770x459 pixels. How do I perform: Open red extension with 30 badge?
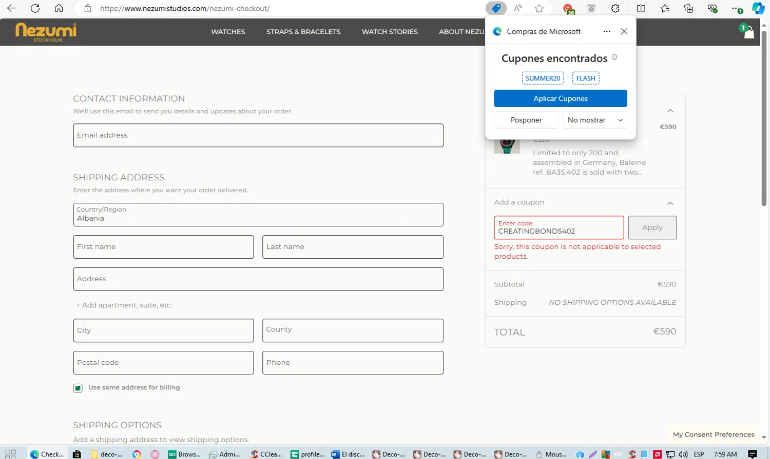coord(568,9)
